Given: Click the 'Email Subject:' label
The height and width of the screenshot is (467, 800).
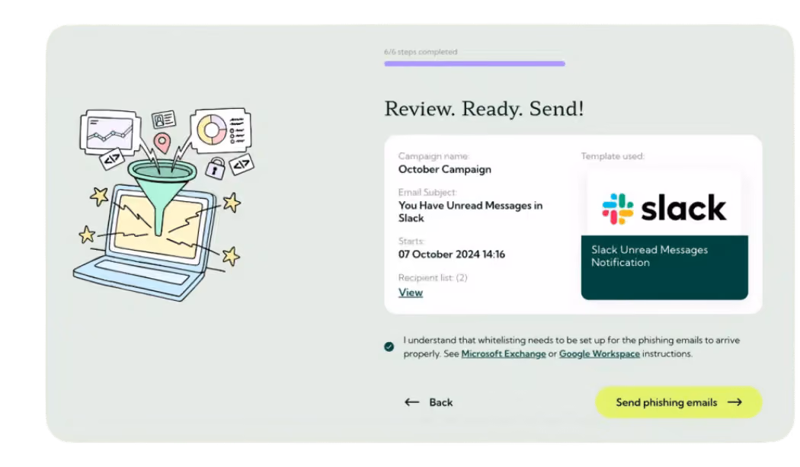Looking at the screenshot, I should coord(427,193).
